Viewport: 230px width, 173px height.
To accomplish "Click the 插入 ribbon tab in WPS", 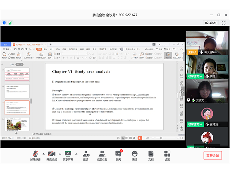I will [45, 49].
